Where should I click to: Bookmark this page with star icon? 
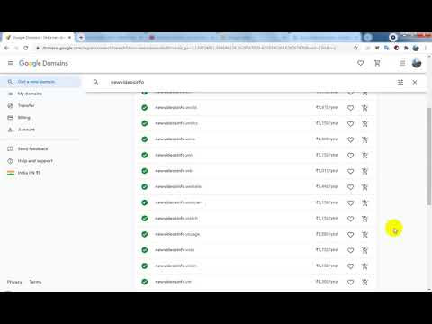tap(355, 48)
